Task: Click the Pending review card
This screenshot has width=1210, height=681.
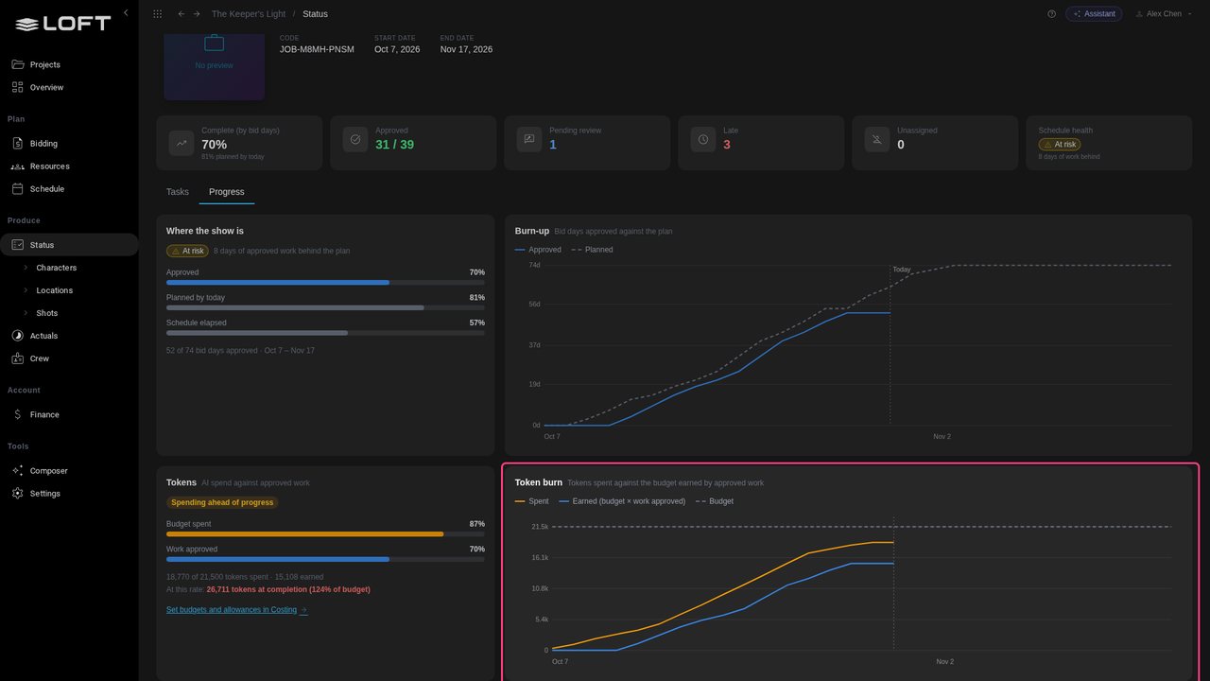Action: click(x=587, y=143)
